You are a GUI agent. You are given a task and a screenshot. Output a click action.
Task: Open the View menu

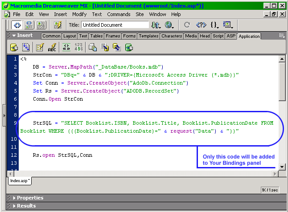pyautogui.click(x=44, y=14)
